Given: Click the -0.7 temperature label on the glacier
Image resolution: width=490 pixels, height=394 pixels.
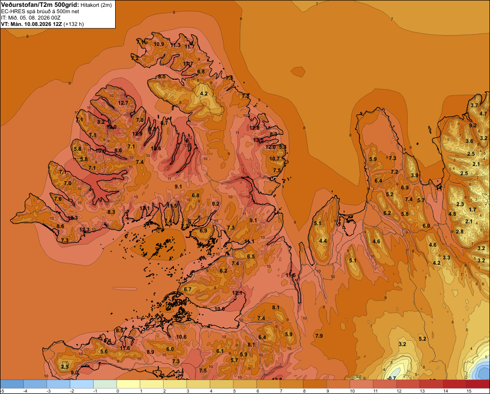Looking at the screenshot, I should 391,378.
